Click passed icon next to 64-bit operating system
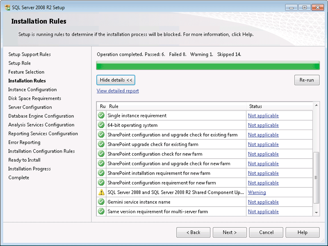 101,125
